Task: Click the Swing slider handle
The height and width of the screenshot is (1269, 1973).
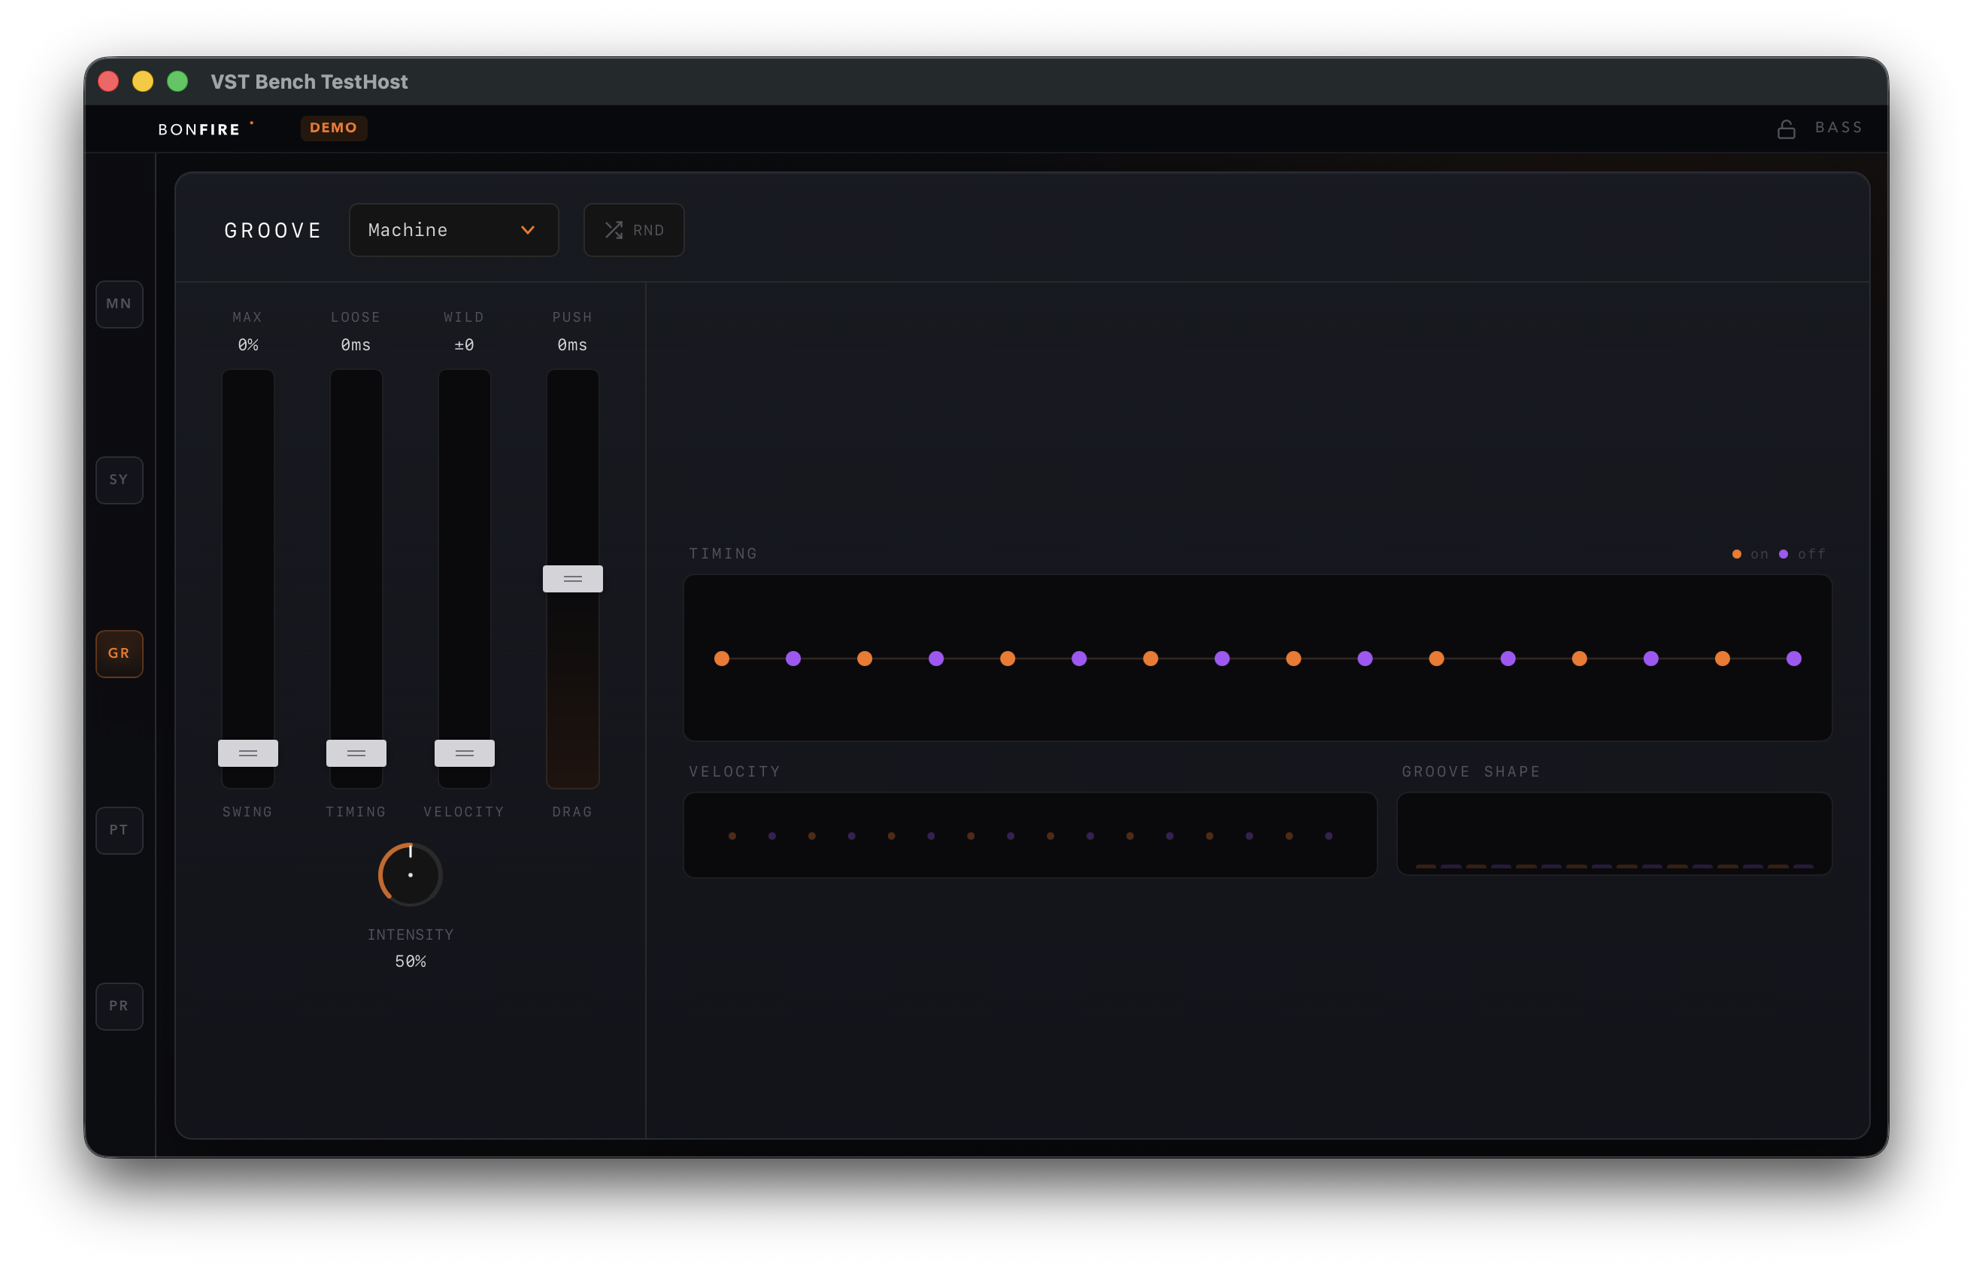Action: pyautogui.click(x=248, y=753)
